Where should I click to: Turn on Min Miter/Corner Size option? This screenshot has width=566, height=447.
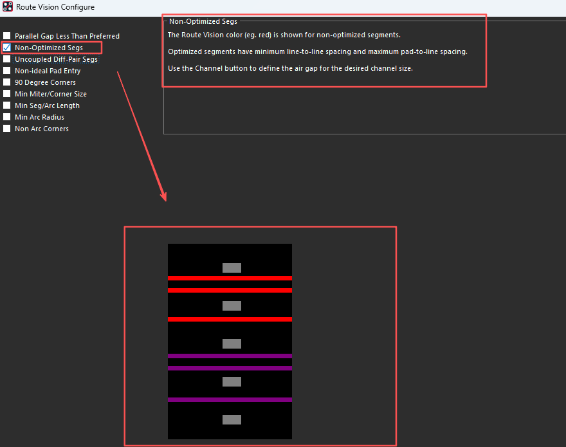[x=7, y=94]
